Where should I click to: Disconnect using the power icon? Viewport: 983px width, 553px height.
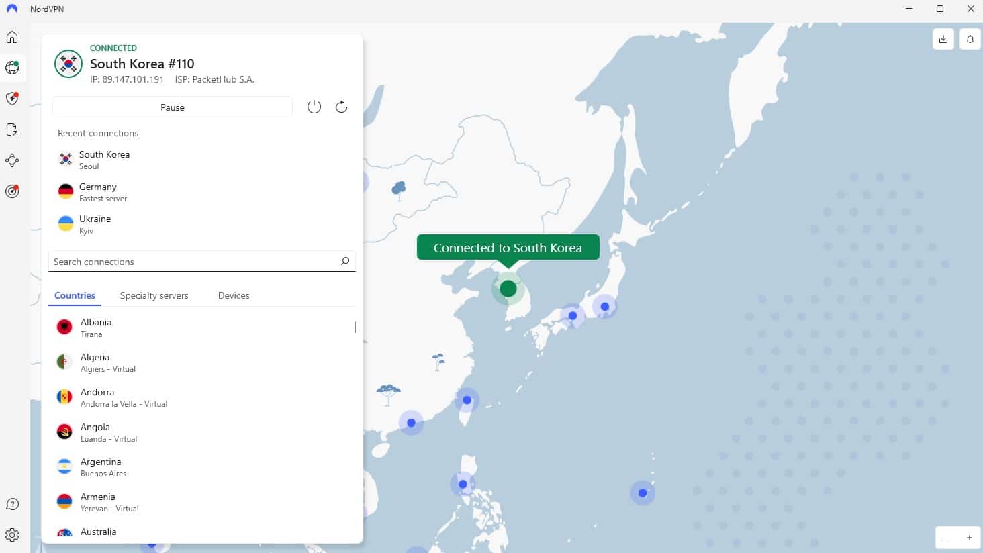coord(314,106)
